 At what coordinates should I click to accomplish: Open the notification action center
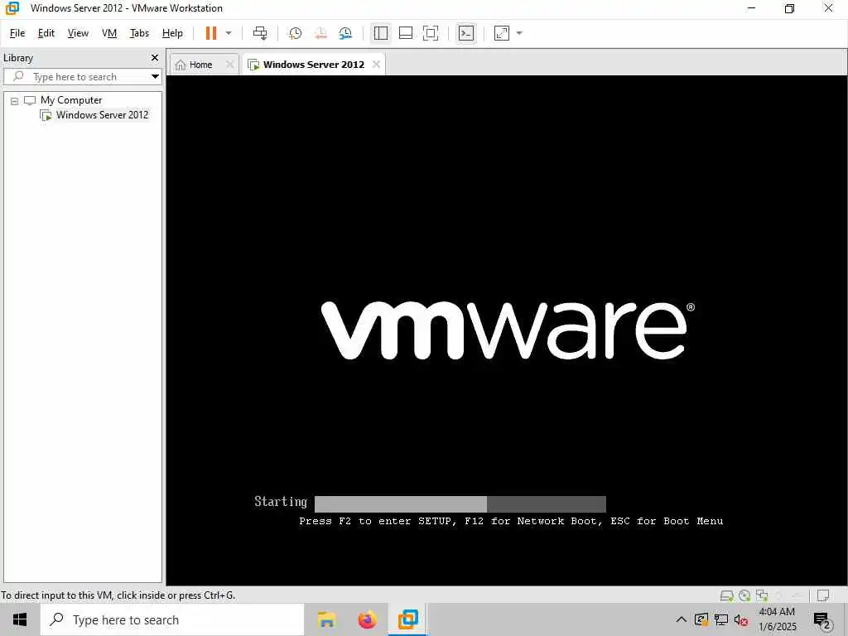[x=822, y=620]
